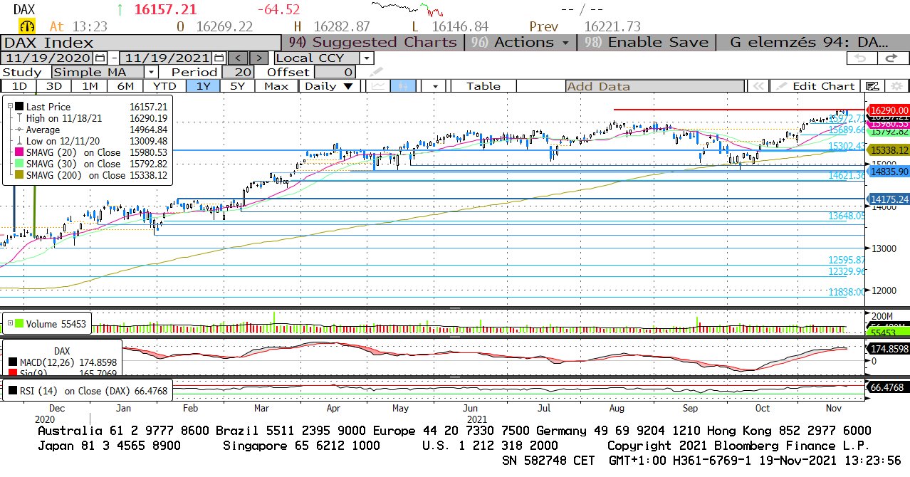Click the High on 11/18/21 marker icon
Viewport: 910px width, 477px height.
pyautogui.click(x=19, y=118)
